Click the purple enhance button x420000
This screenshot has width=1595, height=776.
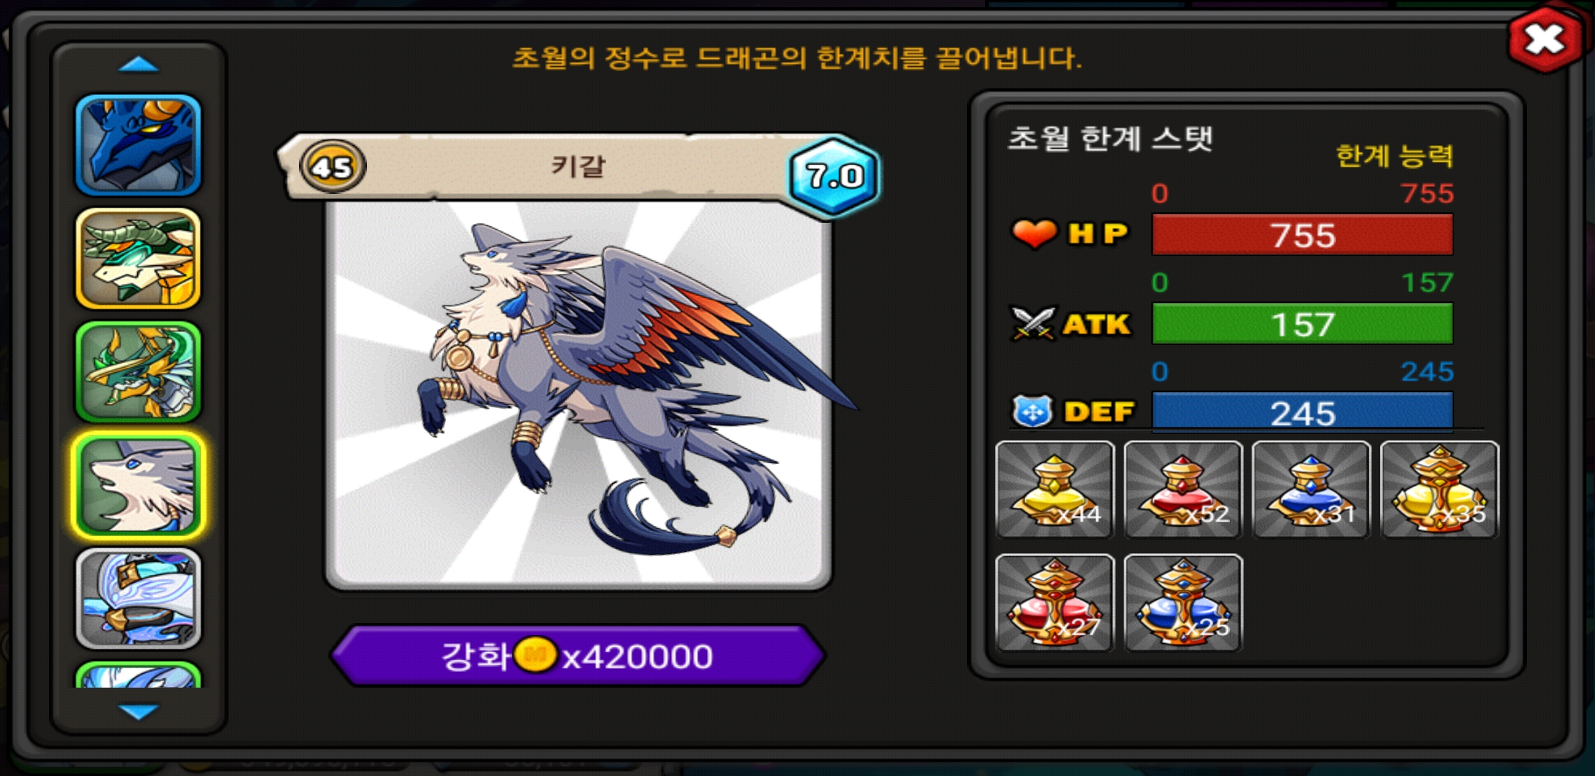pos(578,655)
